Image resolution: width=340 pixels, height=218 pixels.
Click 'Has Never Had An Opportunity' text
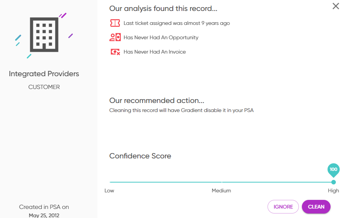coord(161,37)
